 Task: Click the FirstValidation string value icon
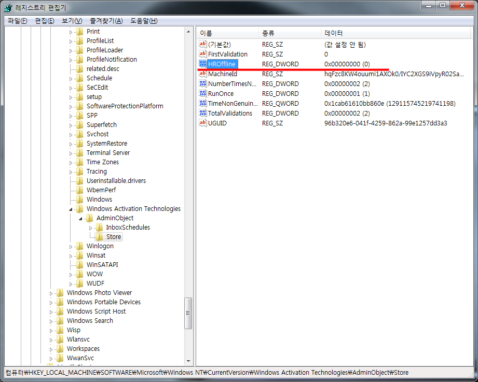coord(203,54)
